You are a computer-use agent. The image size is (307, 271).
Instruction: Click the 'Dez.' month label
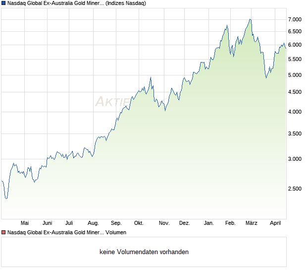tap(185, 223)
